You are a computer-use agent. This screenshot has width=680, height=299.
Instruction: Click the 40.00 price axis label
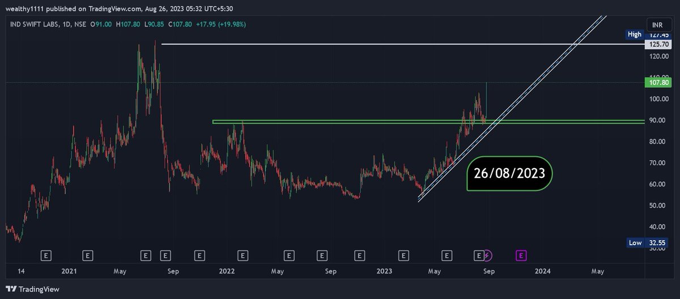point(658,227)
